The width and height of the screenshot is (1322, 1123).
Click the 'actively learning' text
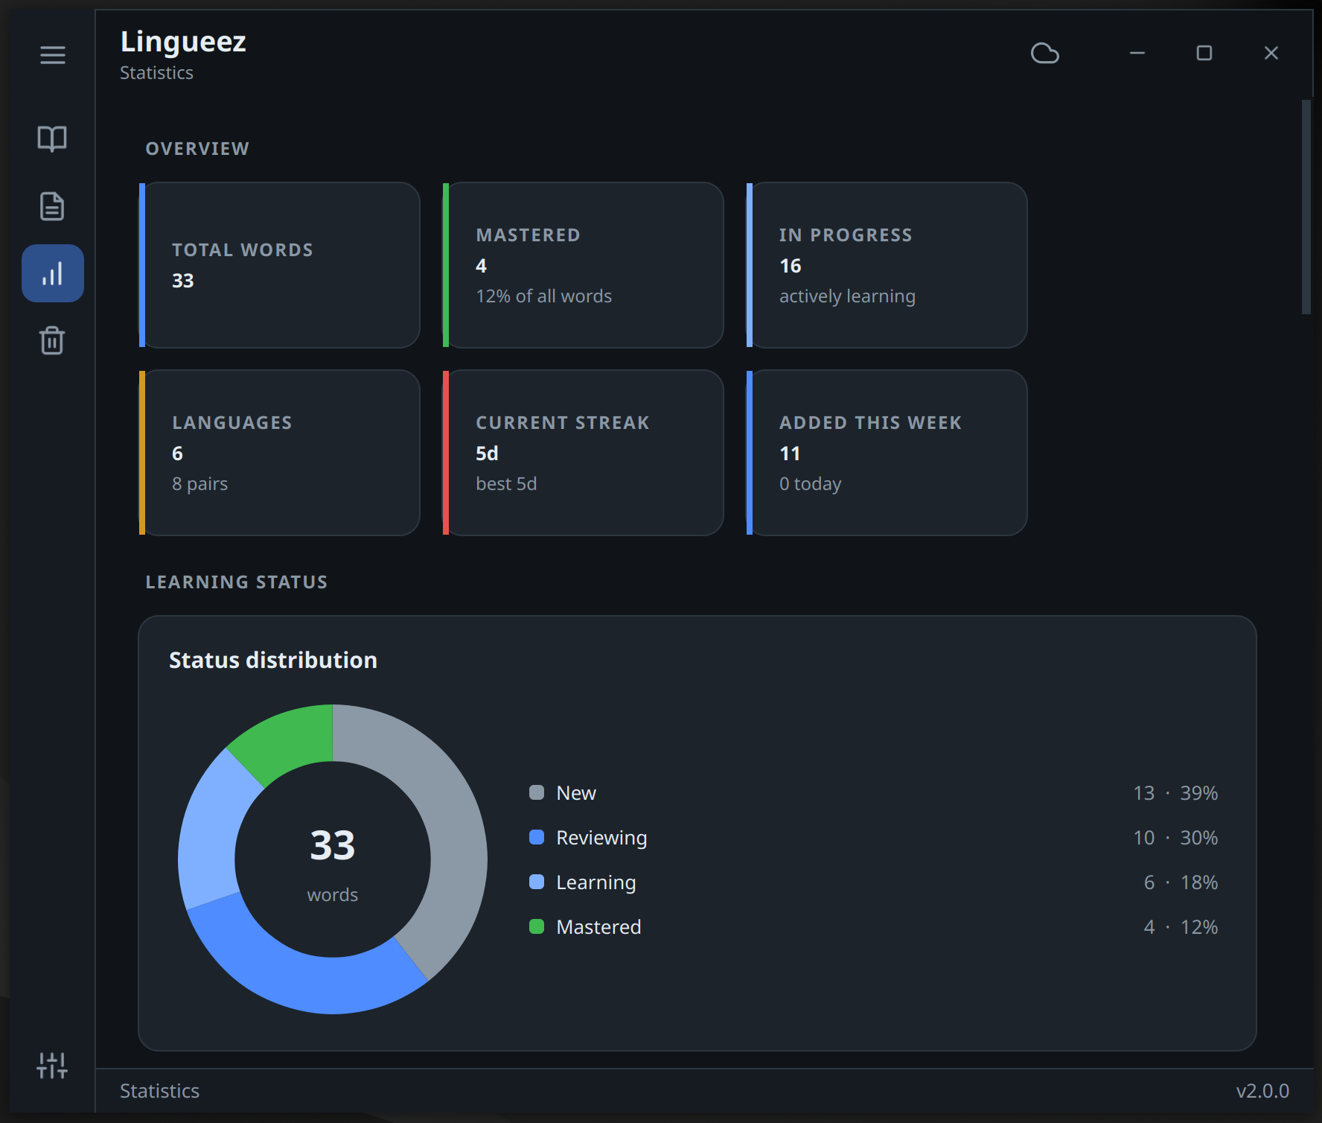[847, 296]
